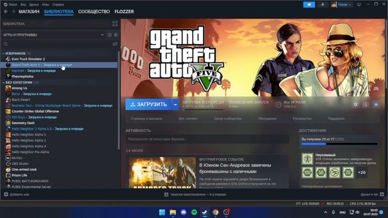Click the running figure achievement badge
Viewport: 388px width, 218px height.
coord(334,173)
